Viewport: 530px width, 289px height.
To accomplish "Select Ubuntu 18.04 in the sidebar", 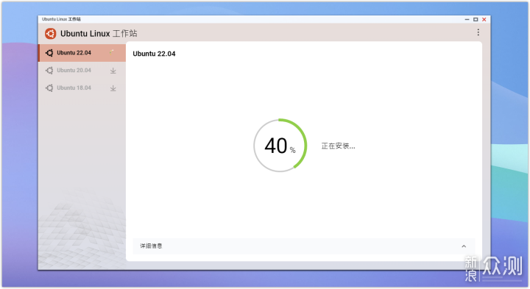I will click(x=82, y=88).
